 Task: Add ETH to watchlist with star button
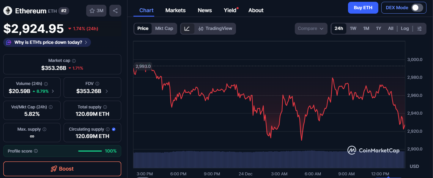coord(96,11)
